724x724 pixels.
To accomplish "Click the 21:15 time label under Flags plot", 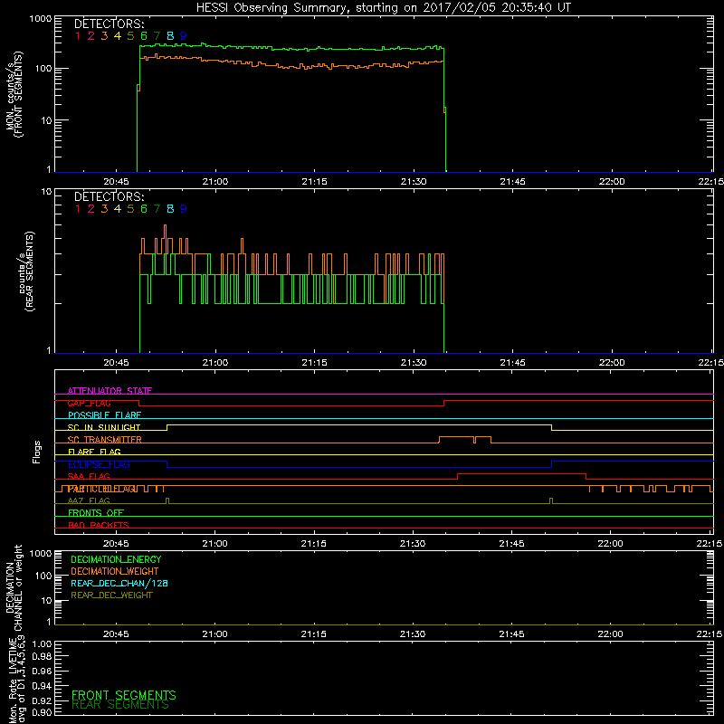I will [314, 544].
